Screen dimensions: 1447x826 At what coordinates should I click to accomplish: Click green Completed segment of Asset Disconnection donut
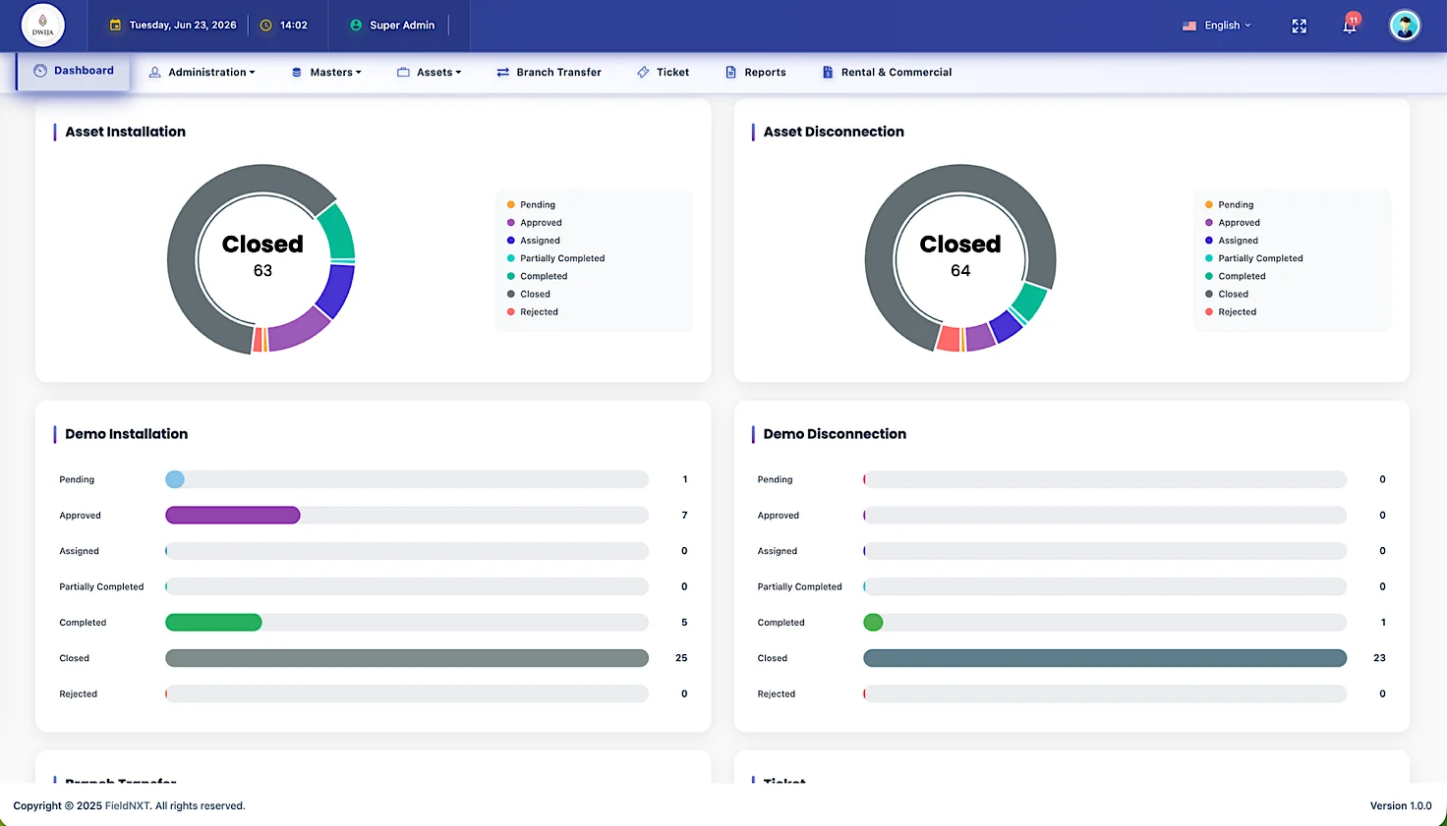pos(1029,302)
